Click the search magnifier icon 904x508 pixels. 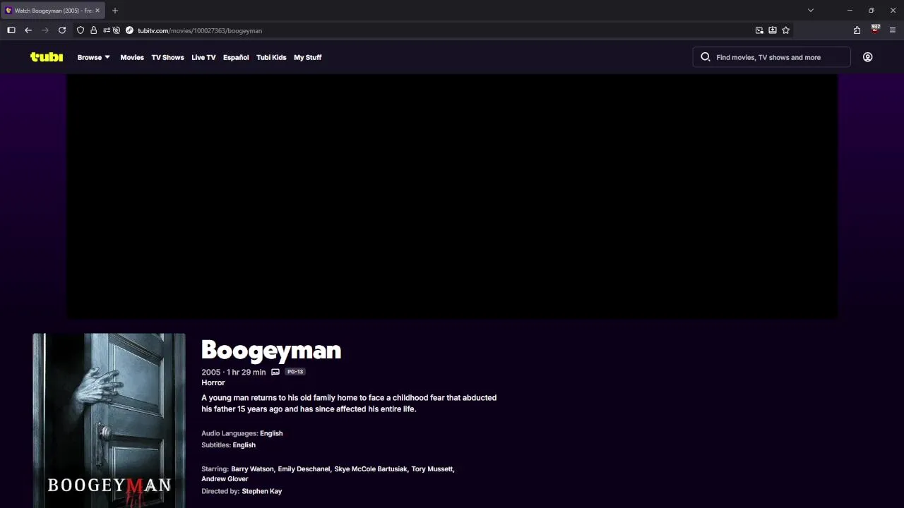[705, 57]
